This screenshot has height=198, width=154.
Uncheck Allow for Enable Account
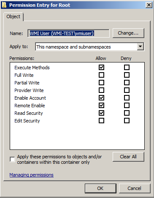coord(101,98)
